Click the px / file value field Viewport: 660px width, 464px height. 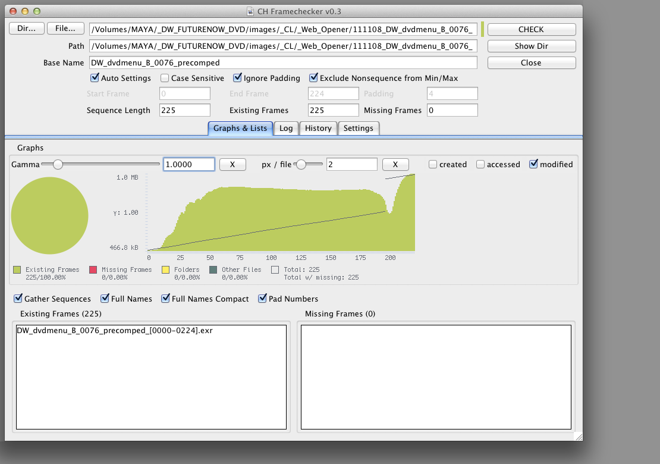click(x=352, y=164)
